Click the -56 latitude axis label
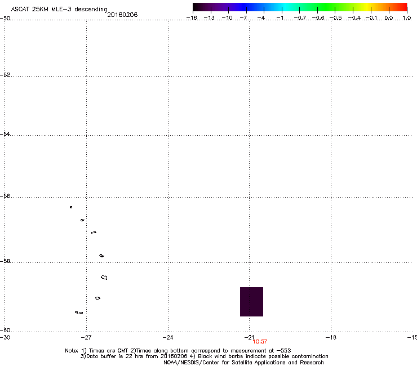The height and width of the screenshot is (366, 417). [x=5, y=195]
